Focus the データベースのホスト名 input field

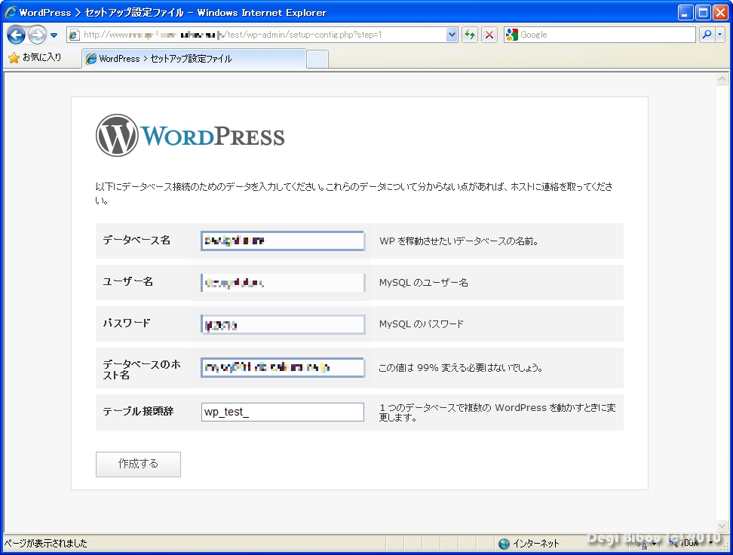[x=282, y=367]
